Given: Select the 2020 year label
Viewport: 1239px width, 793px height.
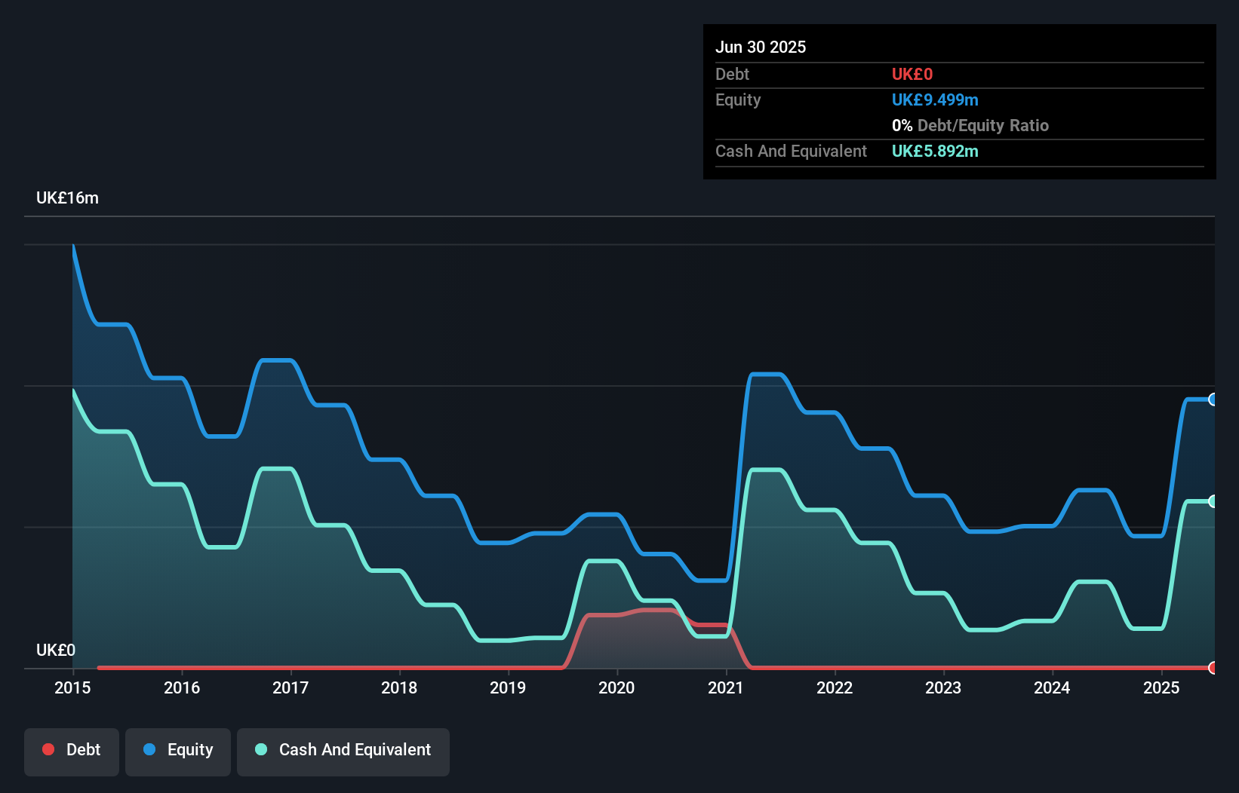Looking at the screenshot, I should point(616,687).
